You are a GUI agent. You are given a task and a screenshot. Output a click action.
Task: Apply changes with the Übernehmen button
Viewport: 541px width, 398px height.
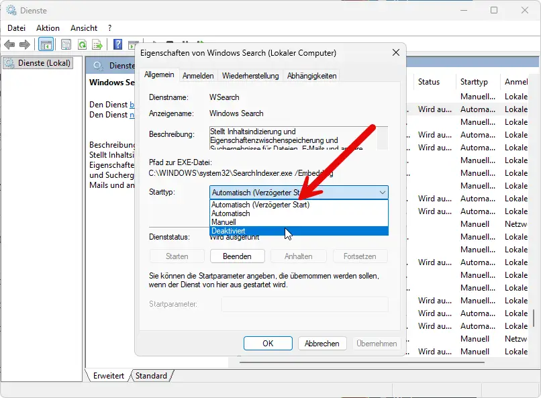pos(376,343)
